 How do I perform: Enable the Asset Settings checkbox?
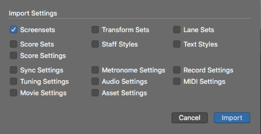pyautogui.click(x=95, y=93)
